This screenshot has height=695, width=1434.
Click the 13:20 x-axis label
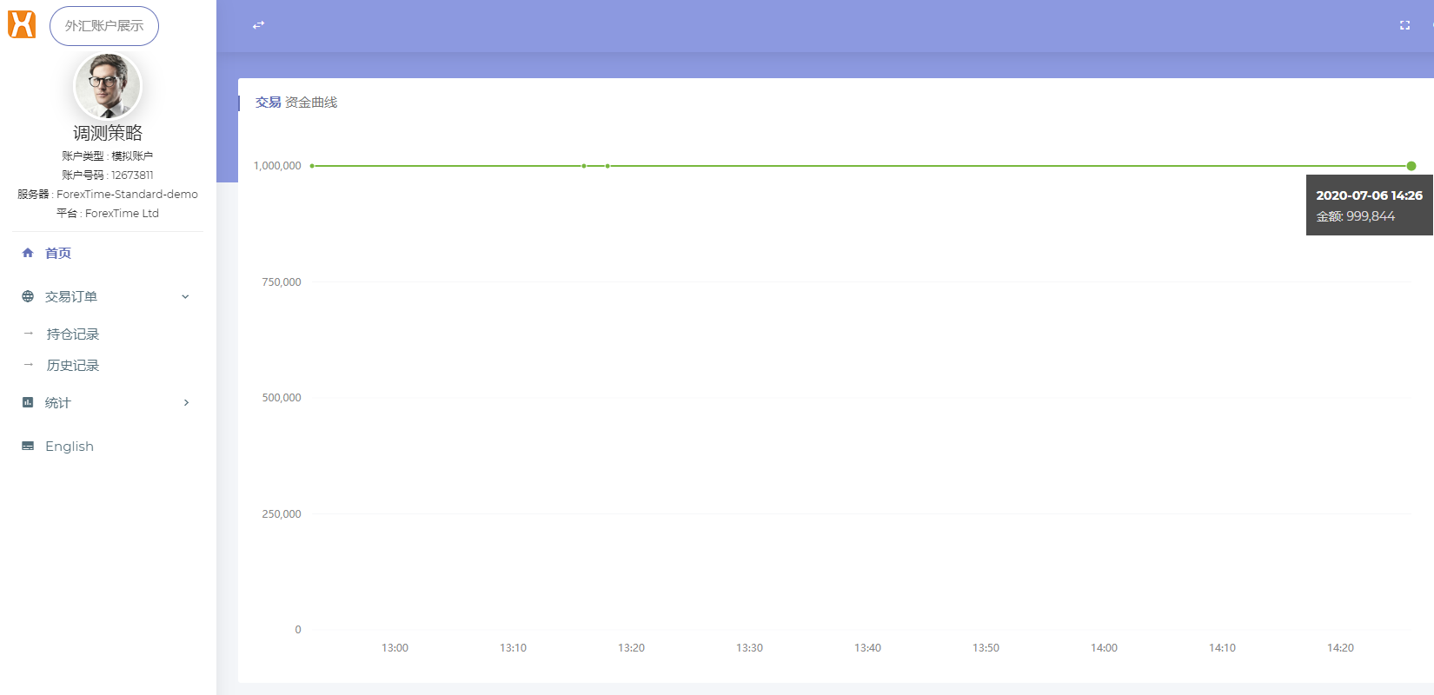coord(632,648)
